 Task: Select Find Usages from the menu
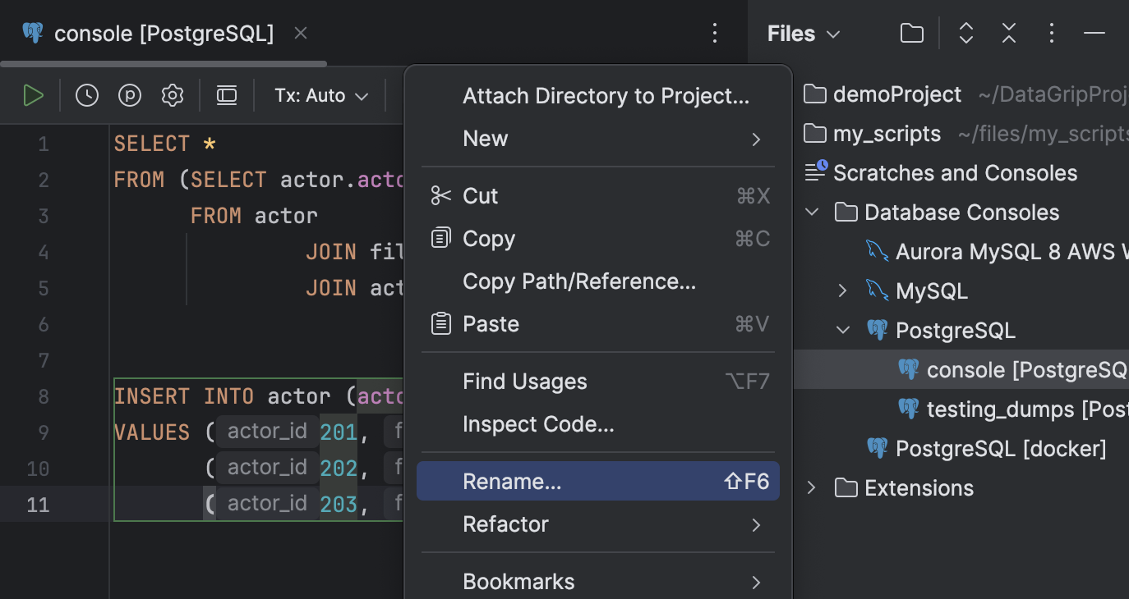pos(524,381)
